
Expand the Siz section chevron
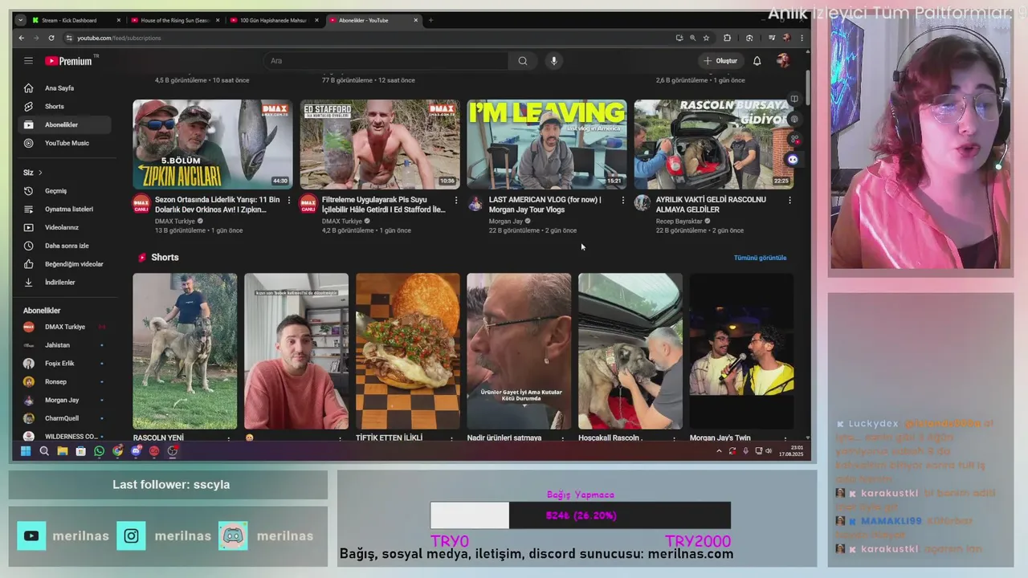(40, 173)
